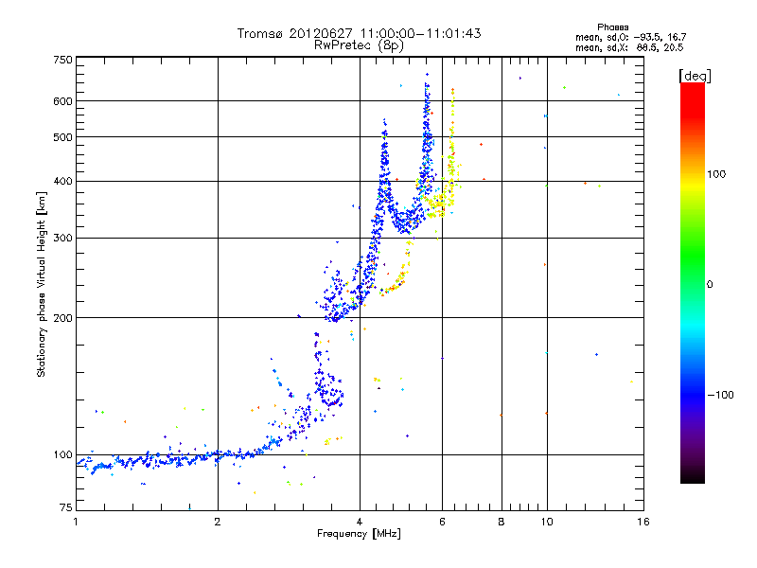
Task: Click the y-axis tick label '500'
Action: 62,137
